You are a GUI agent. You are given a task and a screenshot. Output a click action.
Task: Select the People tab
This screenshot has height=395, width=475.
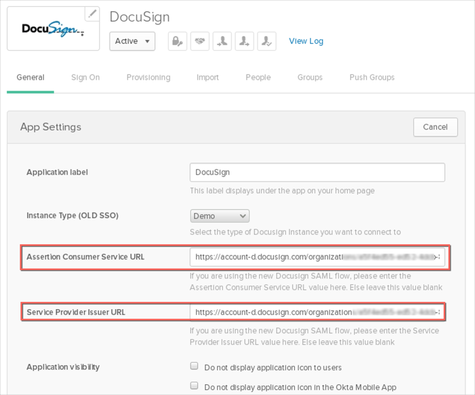(x=258, y=78)
